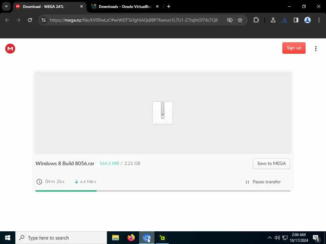This screenshot has height=244, width=326.
Task: Go forward to next page
Action: click(x=18, y=20)
